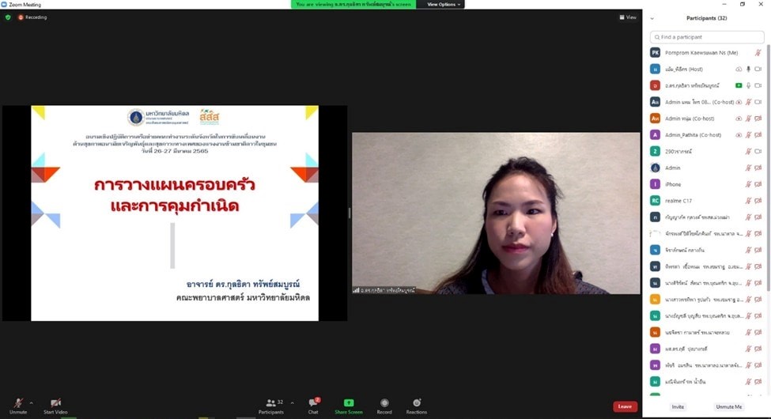Click the green encryption shield icon
This screenshot has width=771, height=419.
(8, 17)
